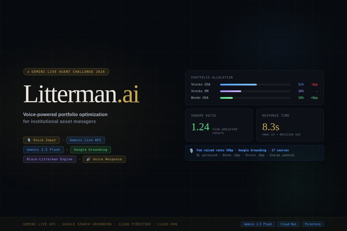Click the 'BL optimized' status line

[x=245, y=155]
